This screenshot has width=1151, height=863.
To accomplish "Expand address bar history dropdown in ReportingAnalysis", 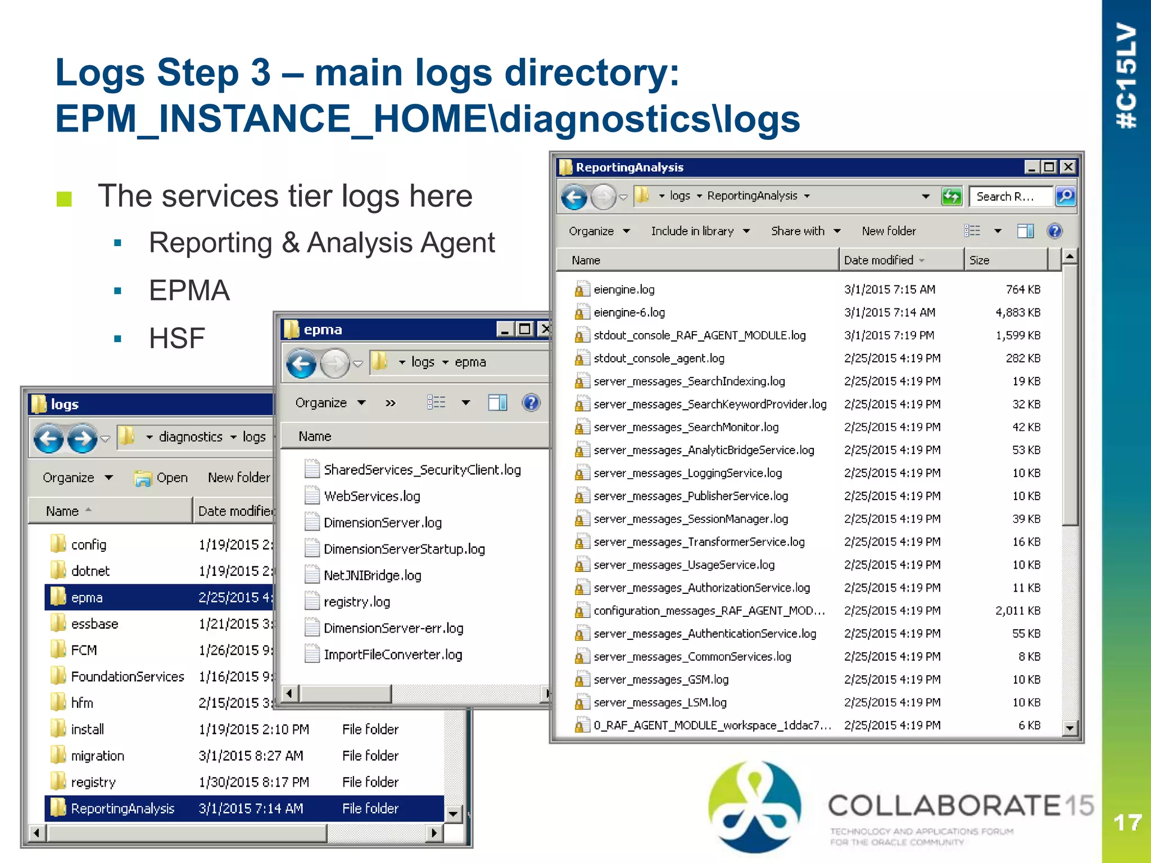I will click(x=926, y=196).
